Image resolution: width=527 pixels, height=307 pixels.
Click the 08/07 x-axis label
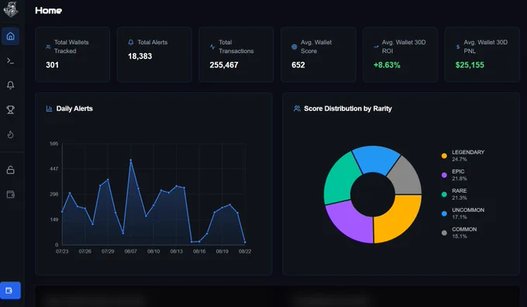pos(131,251)
